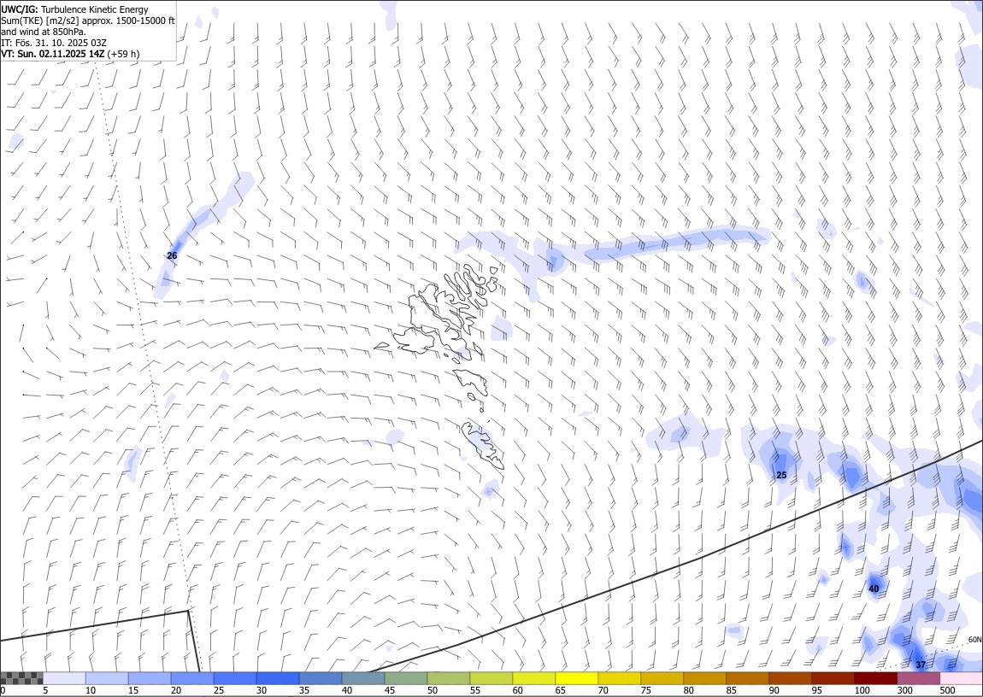Click the legend swatch between 15 and 20
This screenshot has width=983, height=697.
150,678
